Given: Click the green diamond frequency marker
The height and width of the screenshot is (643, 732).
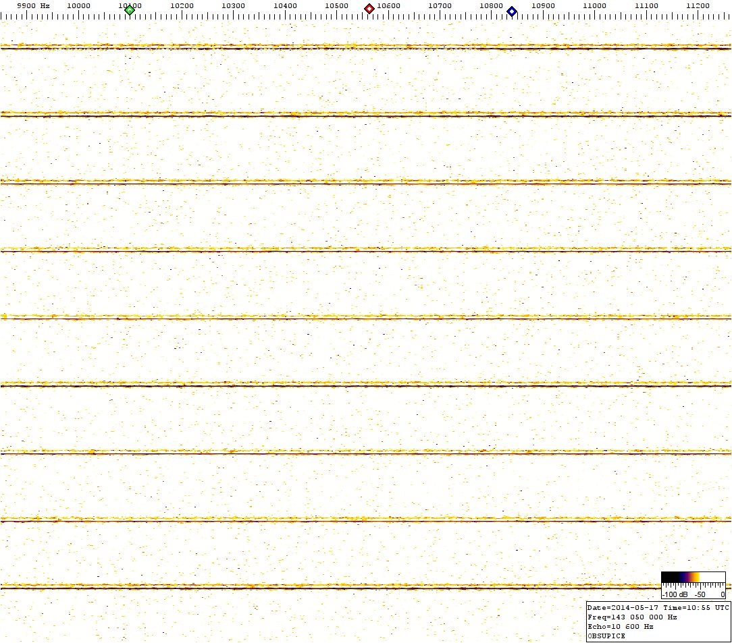Looking at the screenshot, I should coord(130,10).
